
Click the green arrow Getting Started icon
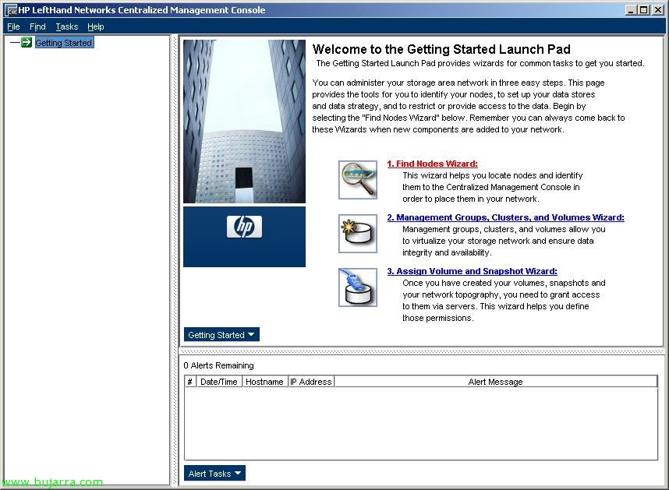(27, 43)
